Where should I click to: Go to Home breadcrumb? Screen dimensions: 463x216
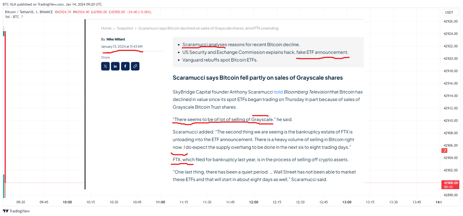click(x=106, y=28)
